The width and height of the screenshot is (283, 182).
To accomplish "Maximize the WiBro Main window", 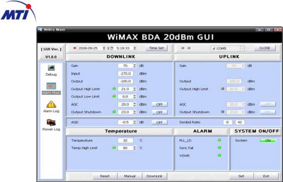I will pos(269,30).
